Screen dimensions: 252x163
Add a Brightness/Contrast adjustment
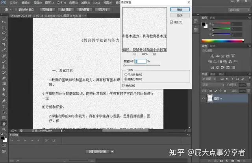(212, 56)
